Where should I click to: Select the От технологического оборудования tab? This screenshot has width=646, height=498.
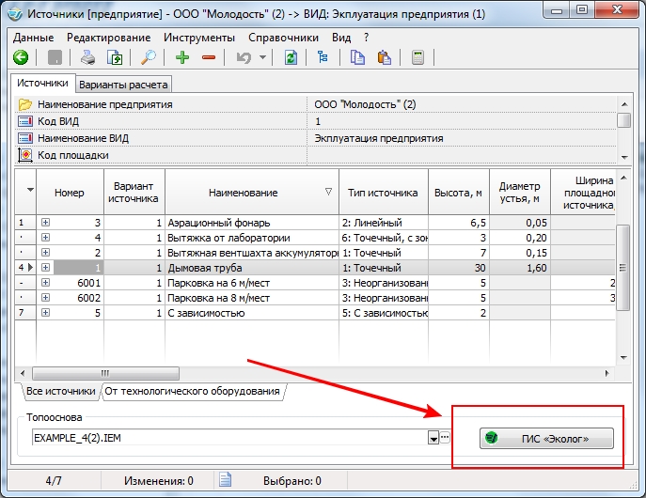[x=192, y=391]
